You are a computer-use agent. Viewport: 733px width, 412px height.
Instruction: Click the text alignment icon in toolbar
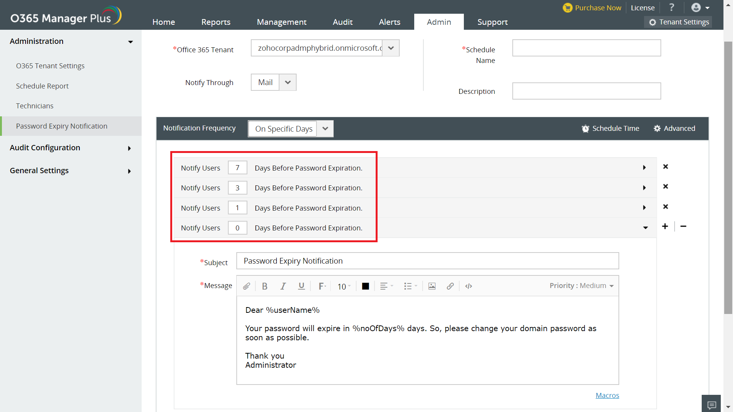[x=384, y=286]
